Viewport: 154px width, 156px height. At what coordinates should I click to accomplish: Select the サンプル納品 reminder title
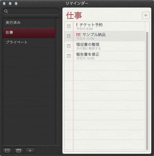94,35
